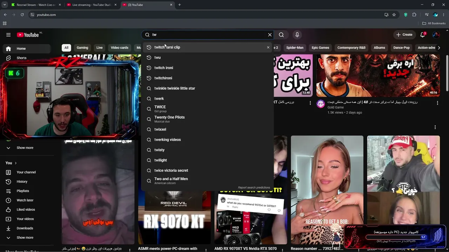
Task: Open Downloads in the sidebar
Action: click(27, 228)
